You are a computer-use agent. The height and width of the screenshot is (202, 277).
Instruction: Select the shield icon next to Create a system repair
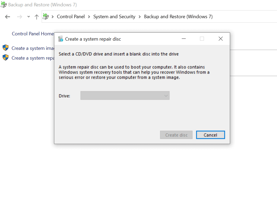6,57
